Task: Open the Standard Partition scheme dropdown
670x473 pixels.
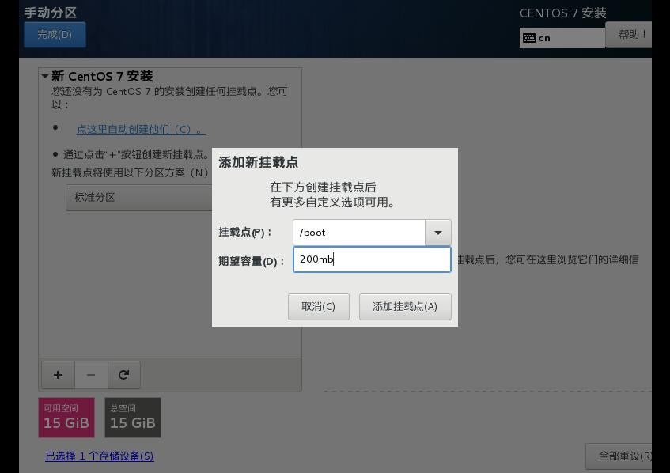Action: tap(139, 198)
